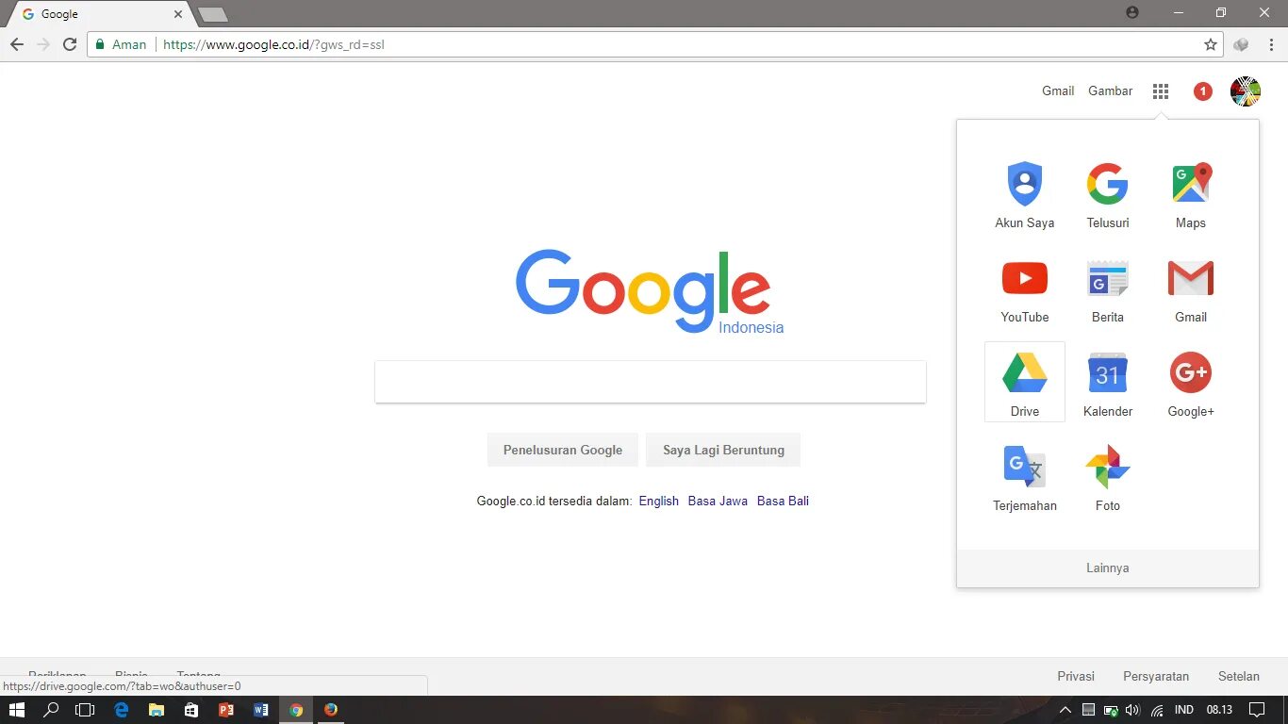Go back with browser back arrow
Image resolution: width=1288 pixels, height=724 pixels.
tap(17, 44)
